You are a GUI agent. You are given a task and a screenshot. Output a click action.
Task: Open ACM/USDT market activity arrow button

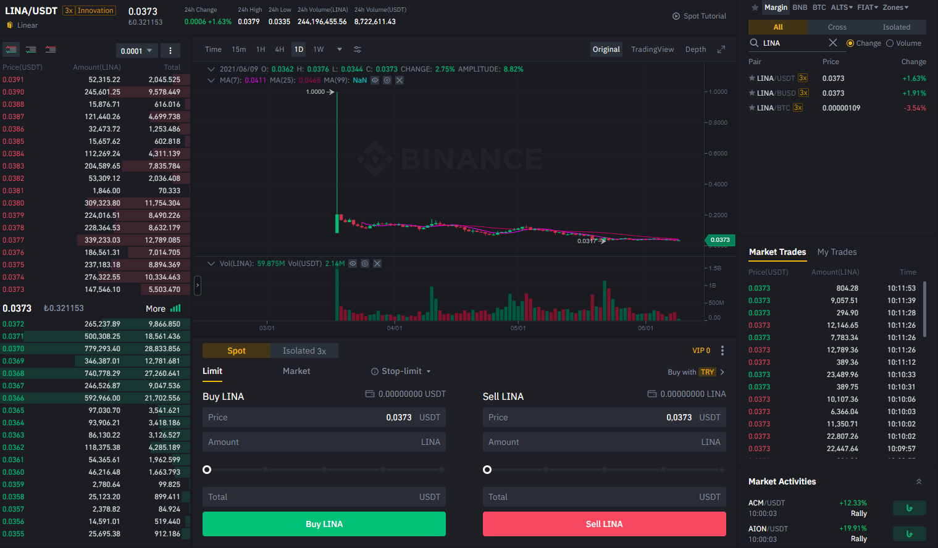[x=910, y=508]
